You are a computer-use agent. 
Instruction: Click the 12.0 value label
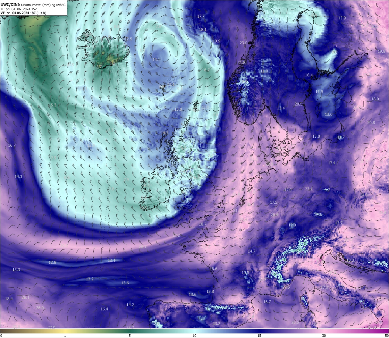[292, 225]
